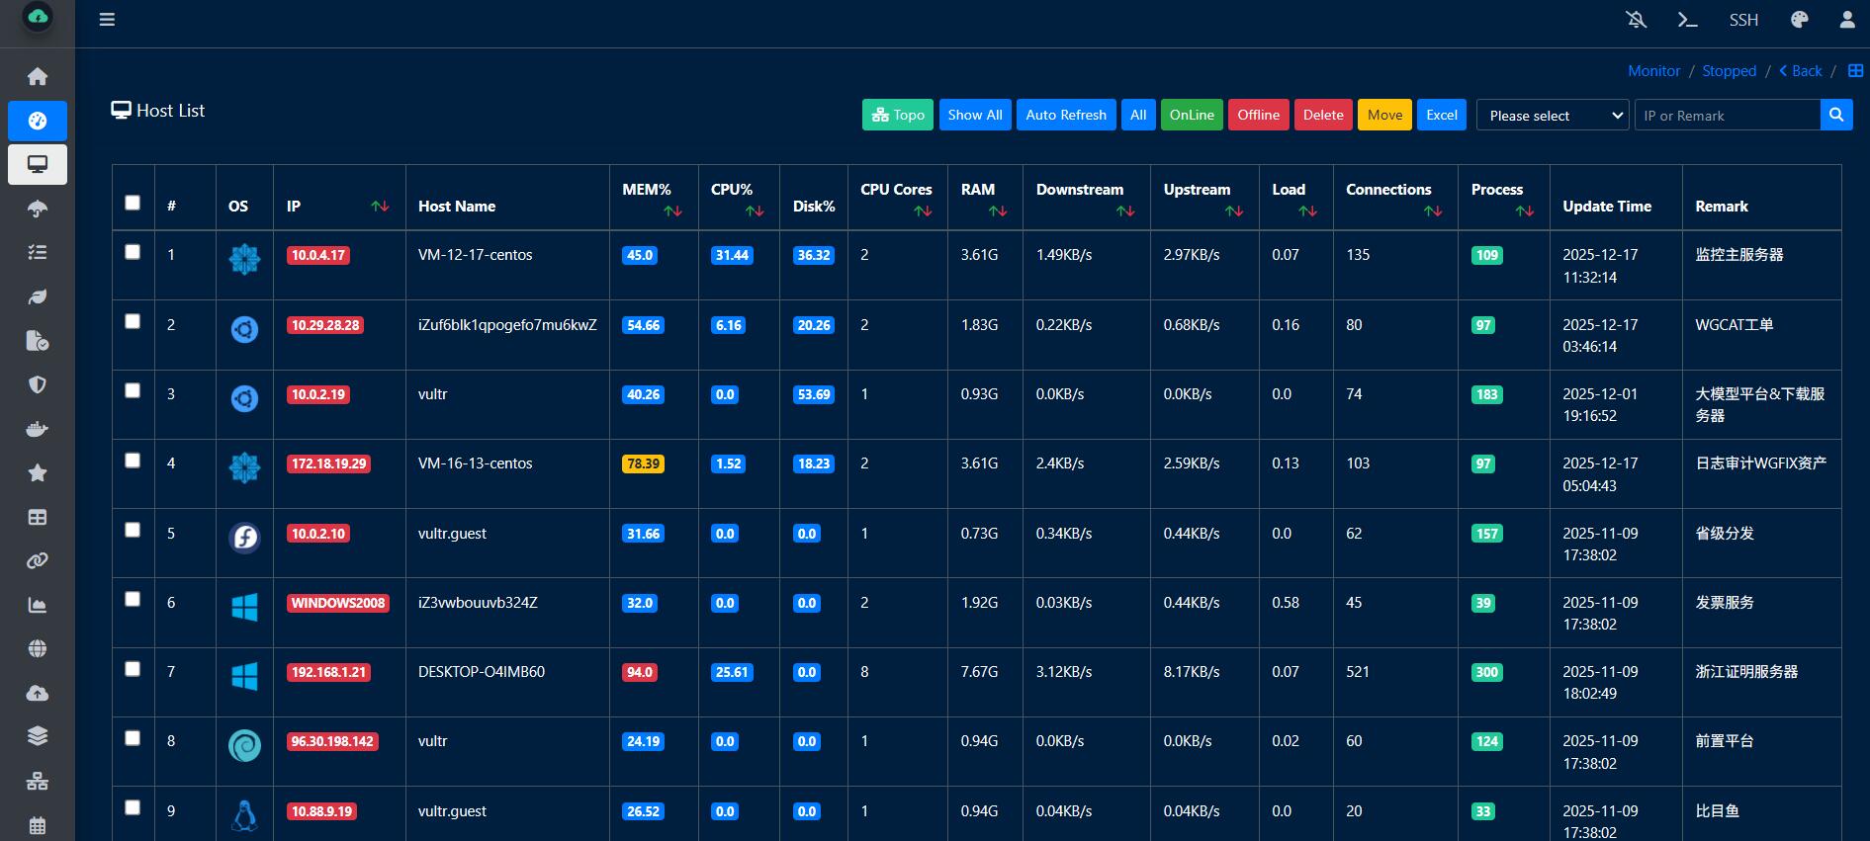
Task: Check the box for host 10.0.2.10
Action: coord(133,530)
